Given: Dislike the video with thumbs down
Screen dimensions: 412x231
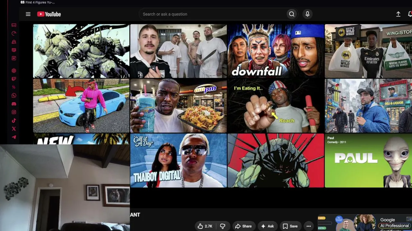Looking at the screenshot, I should [x=222, y=226].
